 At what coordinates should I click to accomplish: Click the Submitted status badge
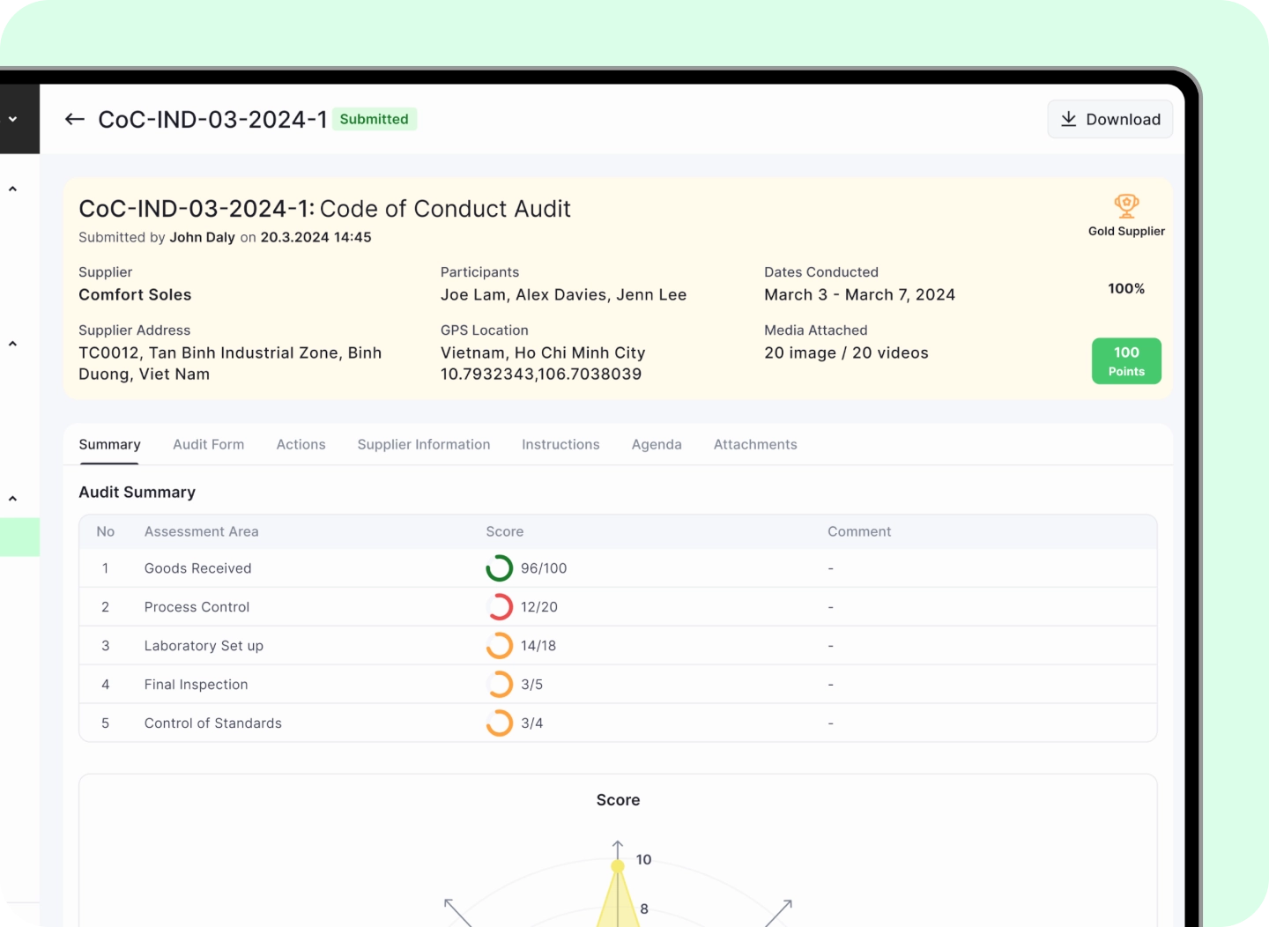(375, 119)
